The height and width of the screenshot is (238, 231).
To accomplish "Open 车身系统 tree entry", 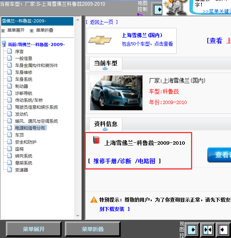I will click(24, 79).
